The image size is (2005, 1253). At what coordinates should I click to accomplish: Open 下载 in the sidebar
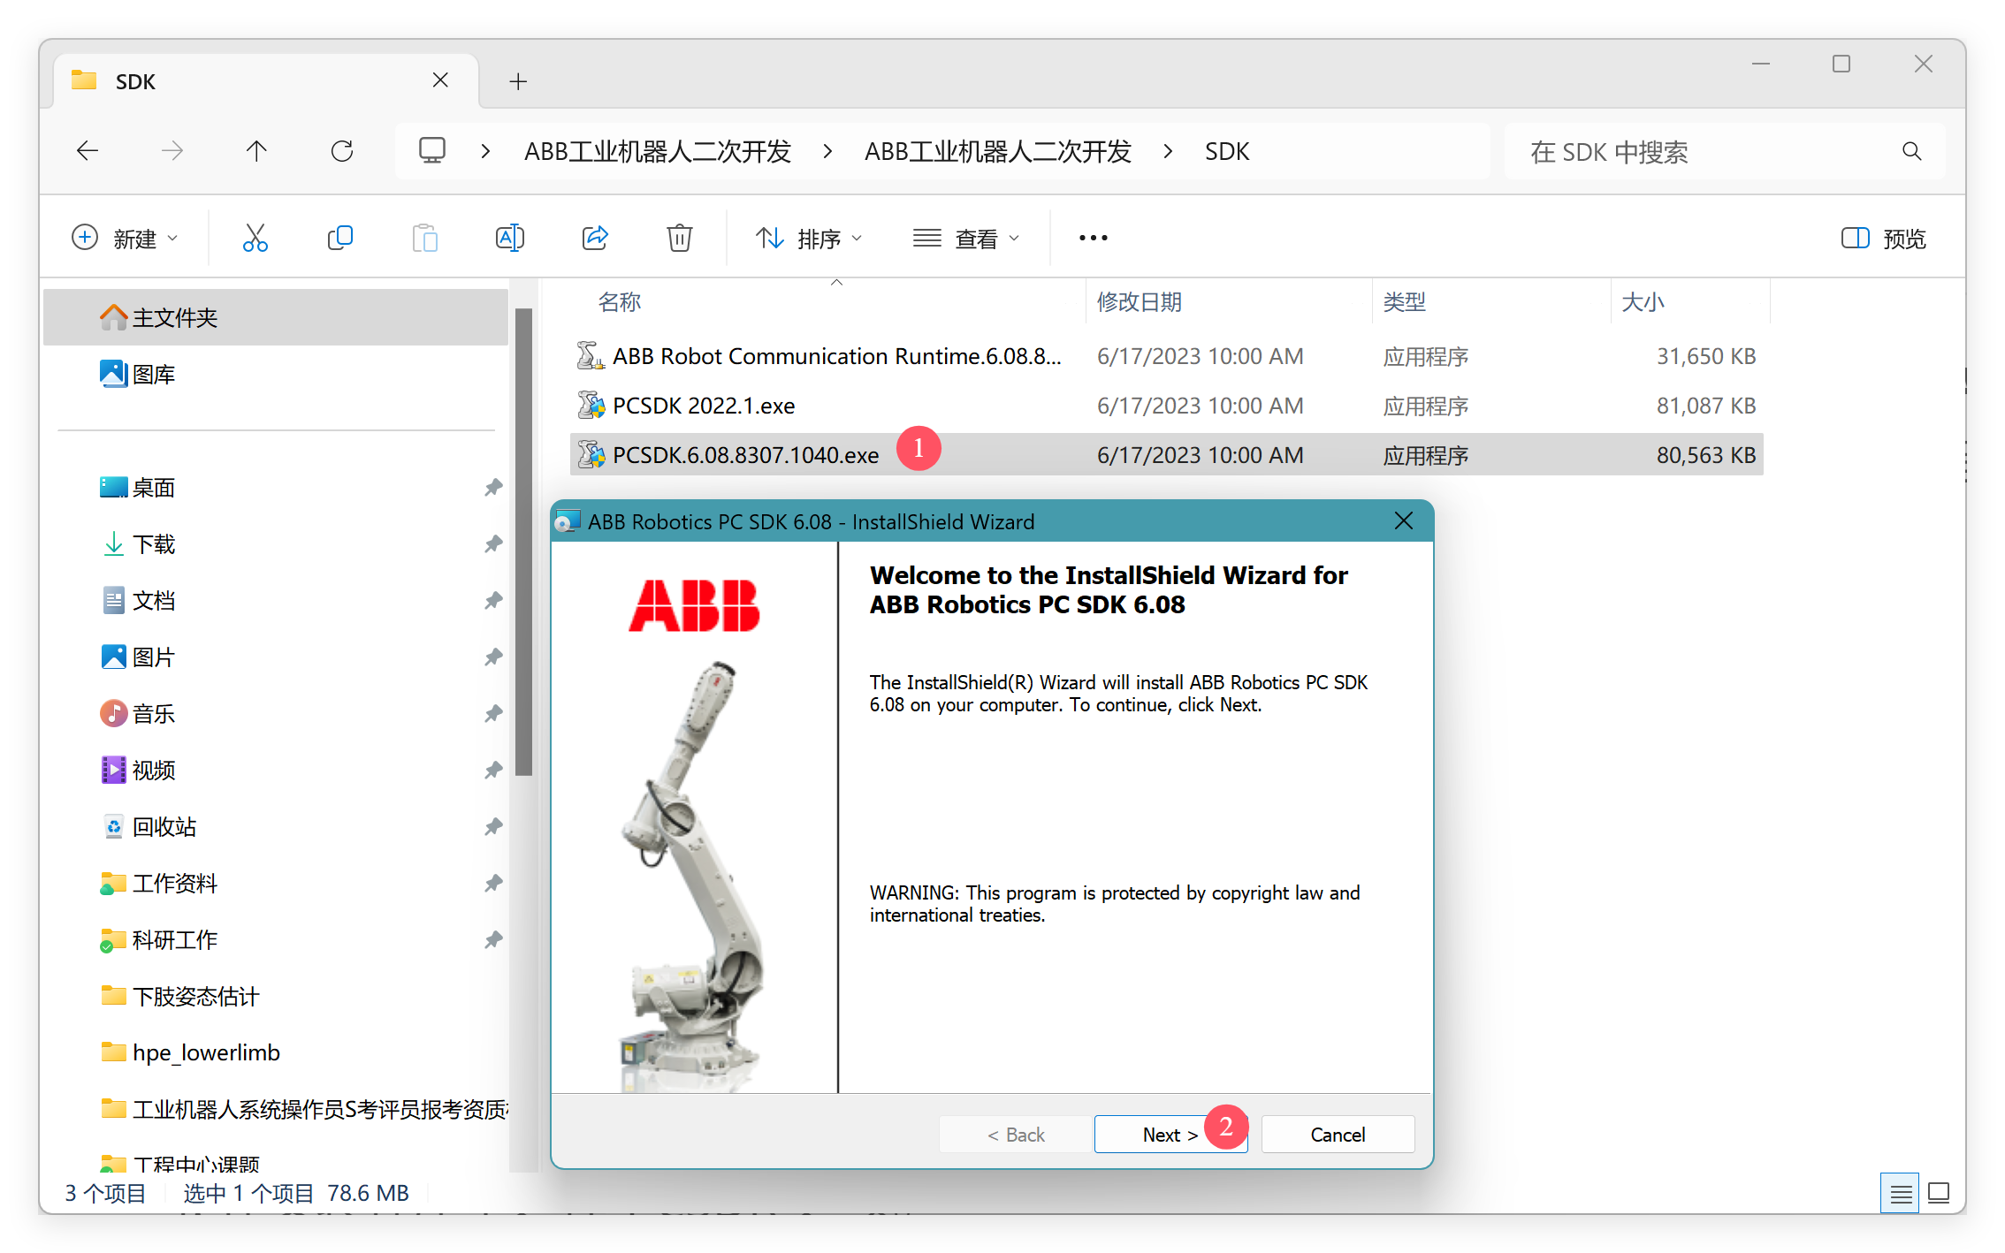click(138, 543)
